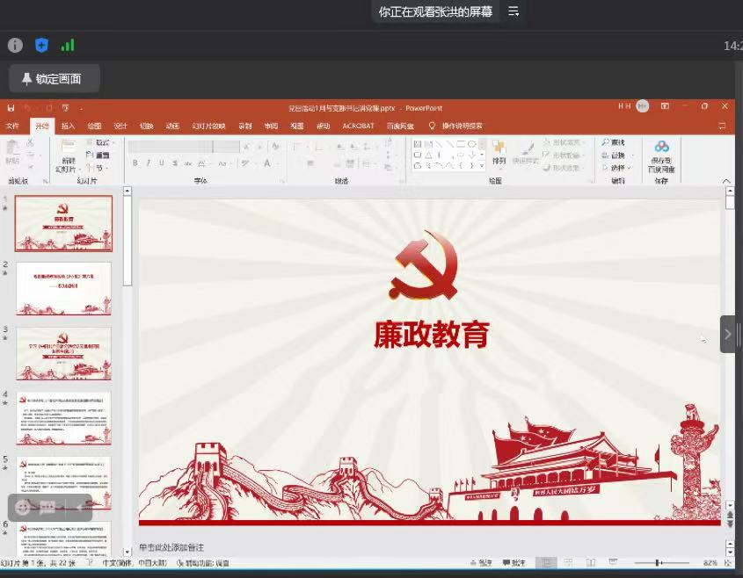This screenshot has width=743, height=578.
Task: Click the 锁定画面 pin button
Action: (x=54, y=78)
